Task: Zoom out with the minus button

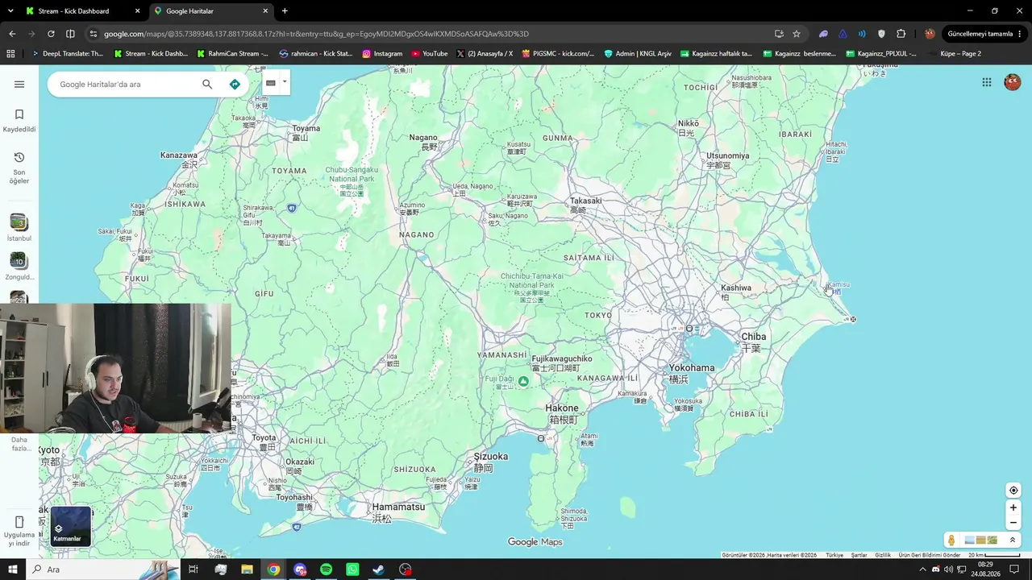Action: point(1013,523)
